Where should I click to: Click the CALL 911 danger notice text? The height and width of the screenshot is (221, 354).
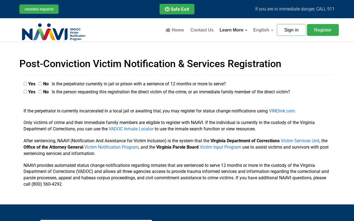pos(295,9)
